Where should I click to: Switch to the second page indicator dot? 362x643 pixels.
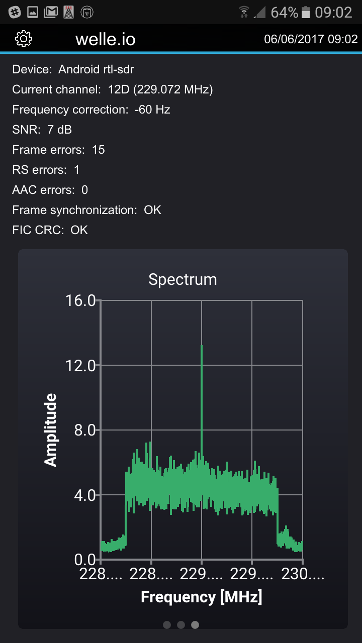coord(181,625)
